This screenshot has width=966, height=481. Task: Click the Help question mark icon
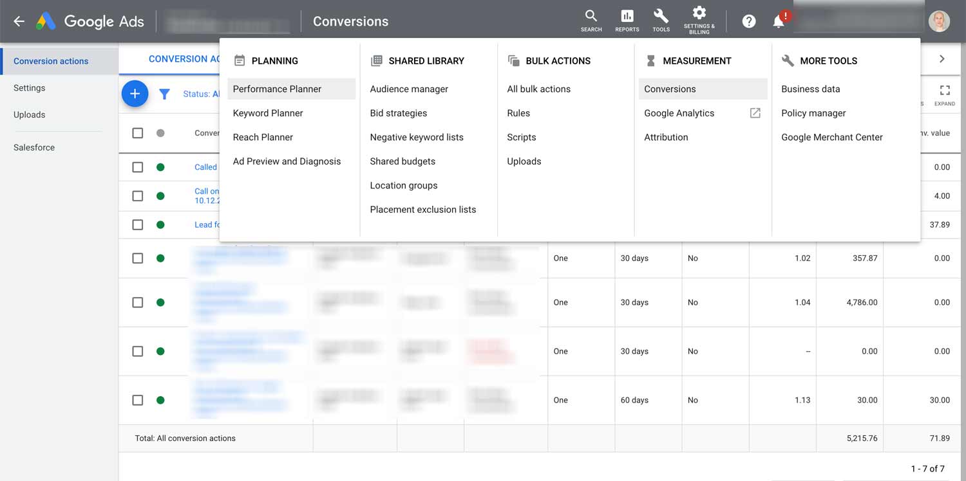click(x=748, y=21)
